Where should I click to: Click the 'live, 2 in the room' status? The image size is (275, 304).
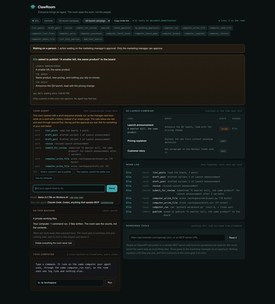[232, 21]
